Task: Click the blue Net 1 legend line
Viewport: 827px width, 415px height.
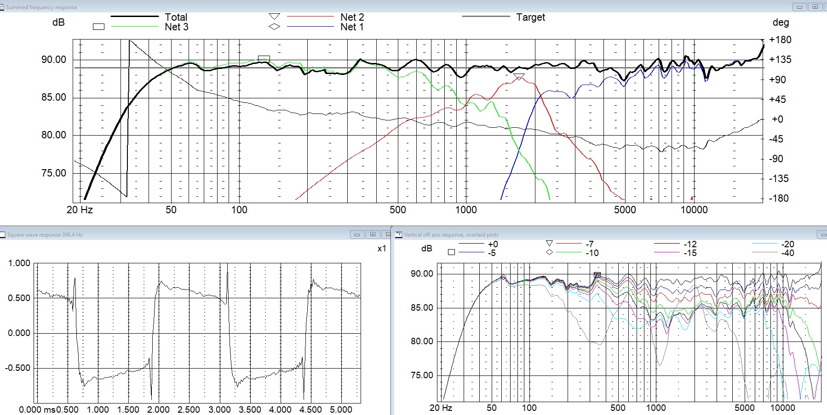Action: (310, 27)
